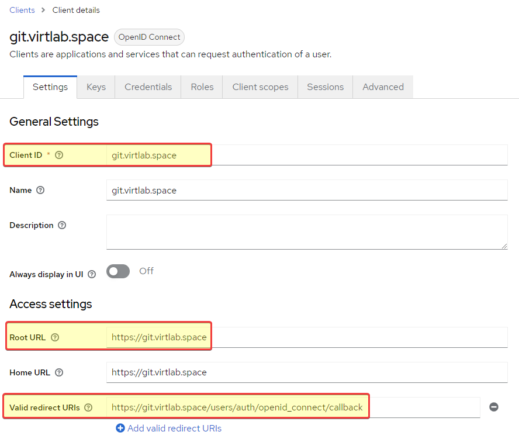This screenshot has height=442, width=519.
Task: Click the Name input field
Action: click(307, 190)
